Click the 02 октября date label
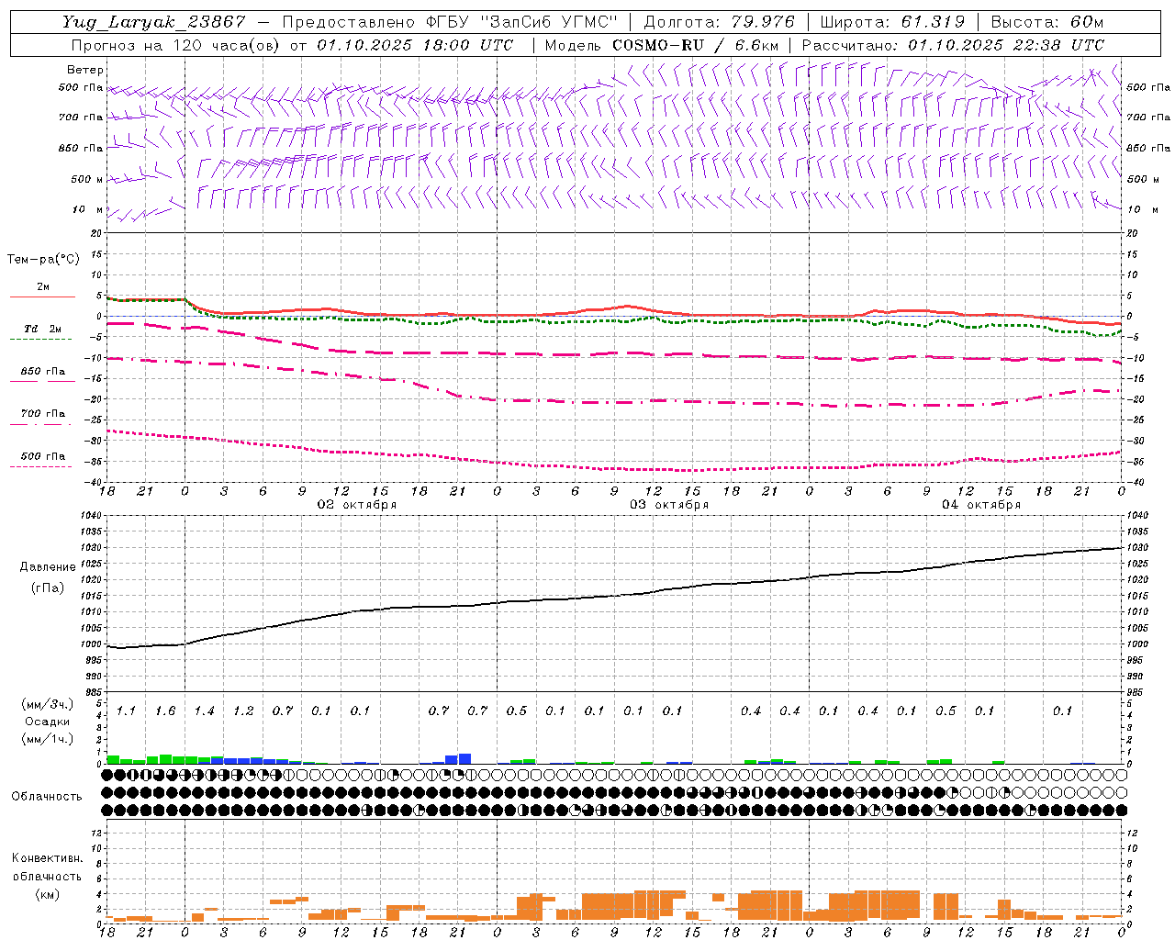This screenshot has width=1175, height=940. [x=357, y=505]
